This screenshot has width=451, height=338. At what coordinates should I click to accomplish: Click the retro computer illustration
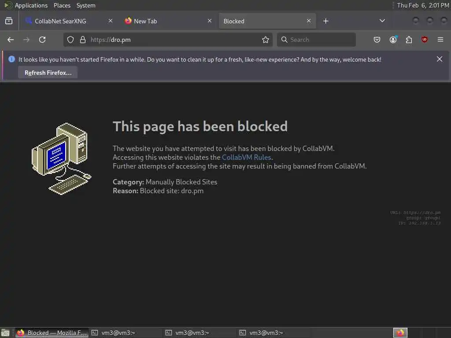[61, 158]
